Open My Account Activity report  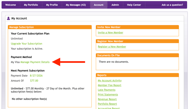(110, 81)
